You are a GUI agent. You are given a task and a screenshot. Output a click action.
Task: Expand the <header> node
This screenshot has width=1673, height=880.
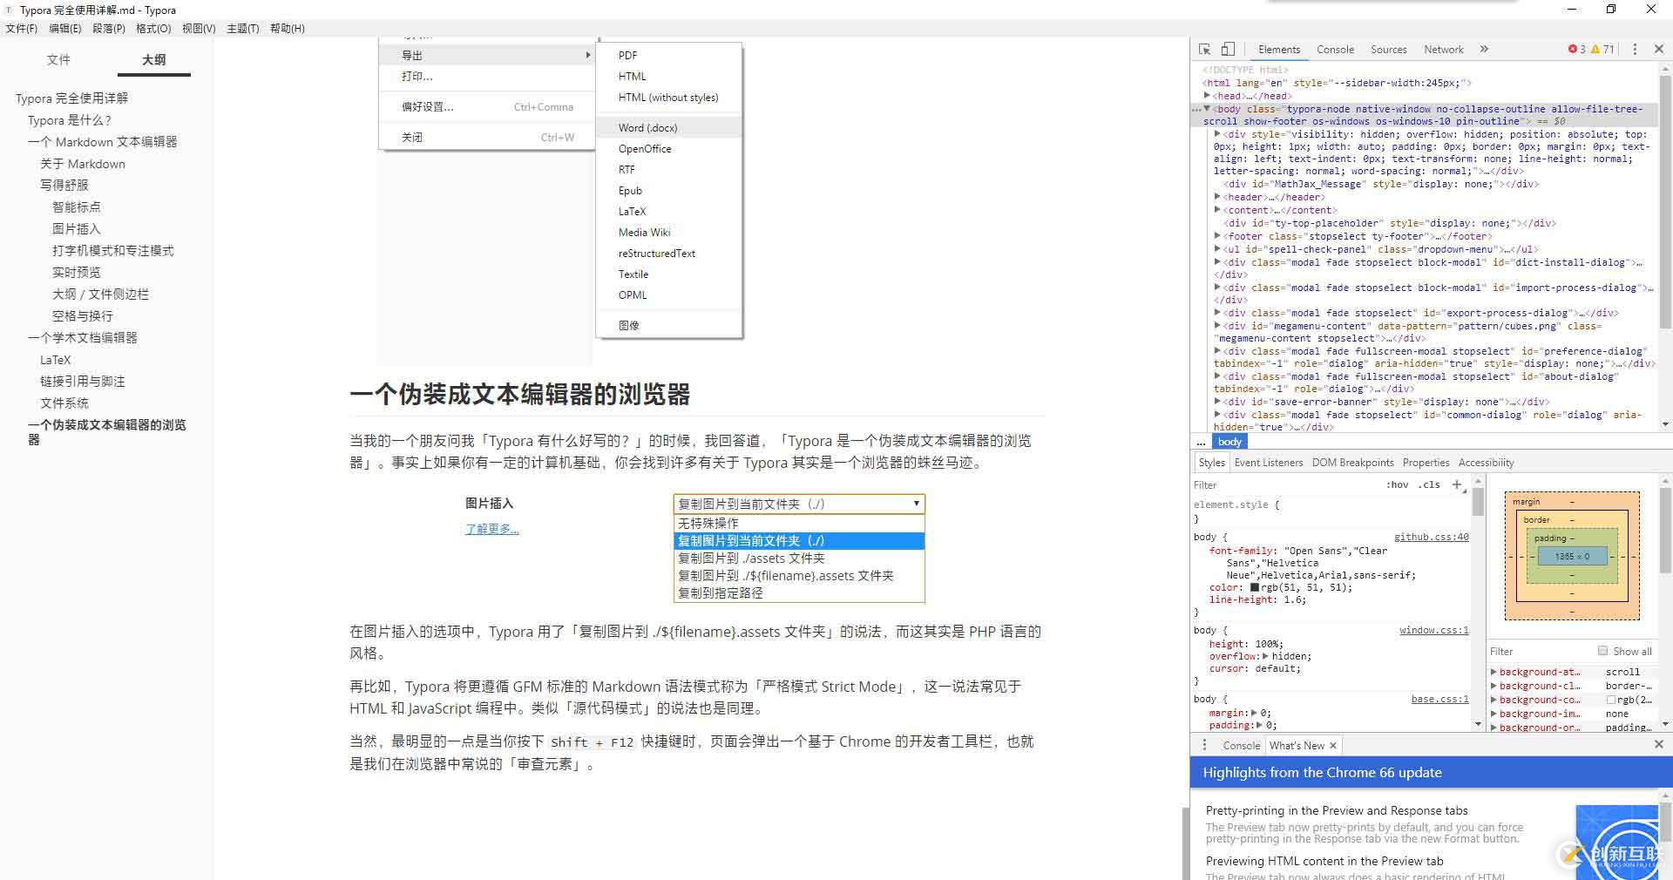[x=1218, y=197]
